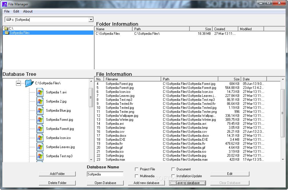Click File Information scrollbar down arrow
Screen dimensions: 288x190
[x=283, y=160]
